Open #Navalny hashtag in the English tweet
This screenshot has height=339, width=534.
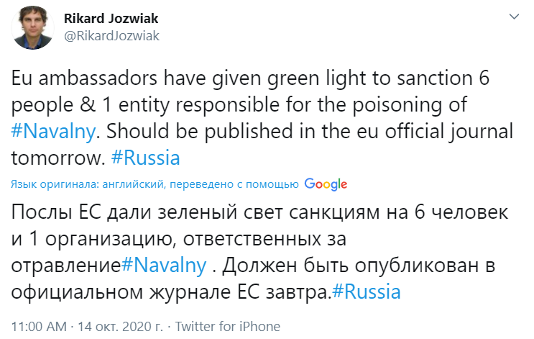(x=52, y=132)
